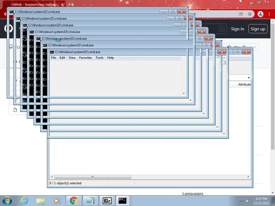Open a new Chrome tab
The width and height of the screenshot is (275, 206).
pyautogui.click(x=73, y=5)
